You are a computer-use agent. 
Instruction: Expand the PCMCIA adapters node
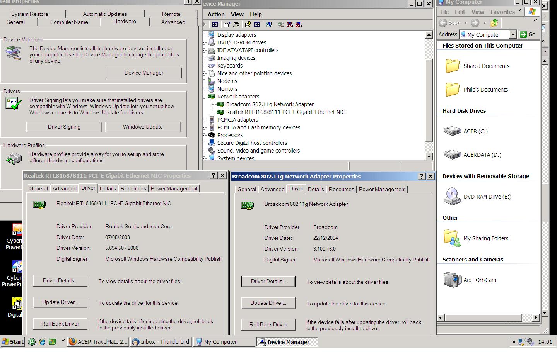(205, 120)
